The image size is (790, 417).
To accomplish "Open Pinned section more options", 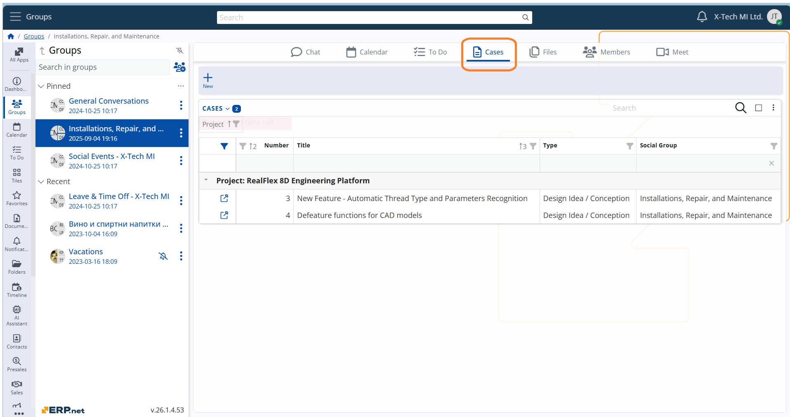I will coord(181,86).
